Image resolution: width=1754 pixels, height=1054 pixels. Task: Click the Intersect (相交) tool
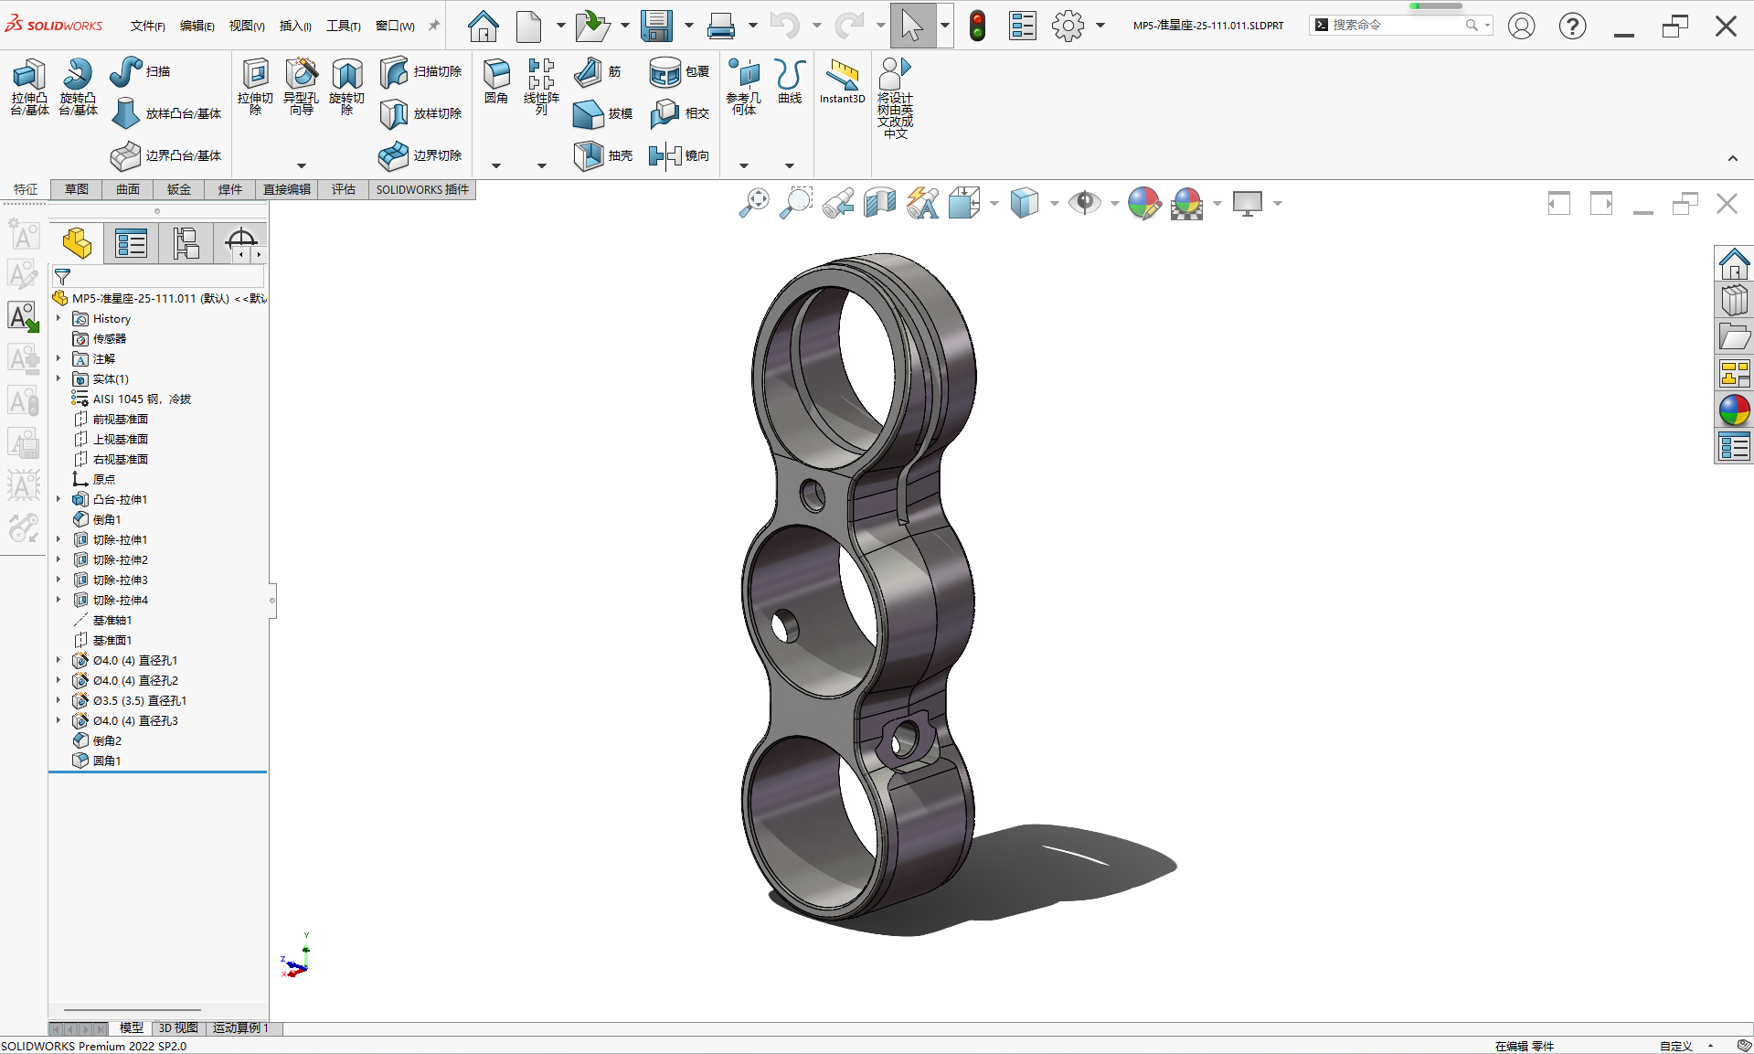pos(679,113)
